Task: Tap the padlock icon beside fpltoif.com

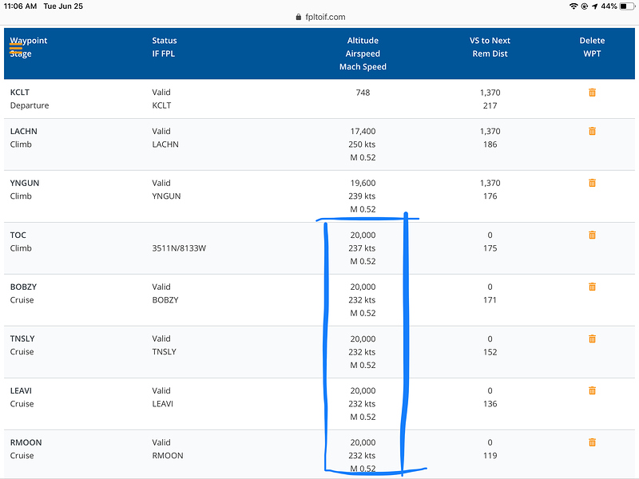Action: (298, 17)
